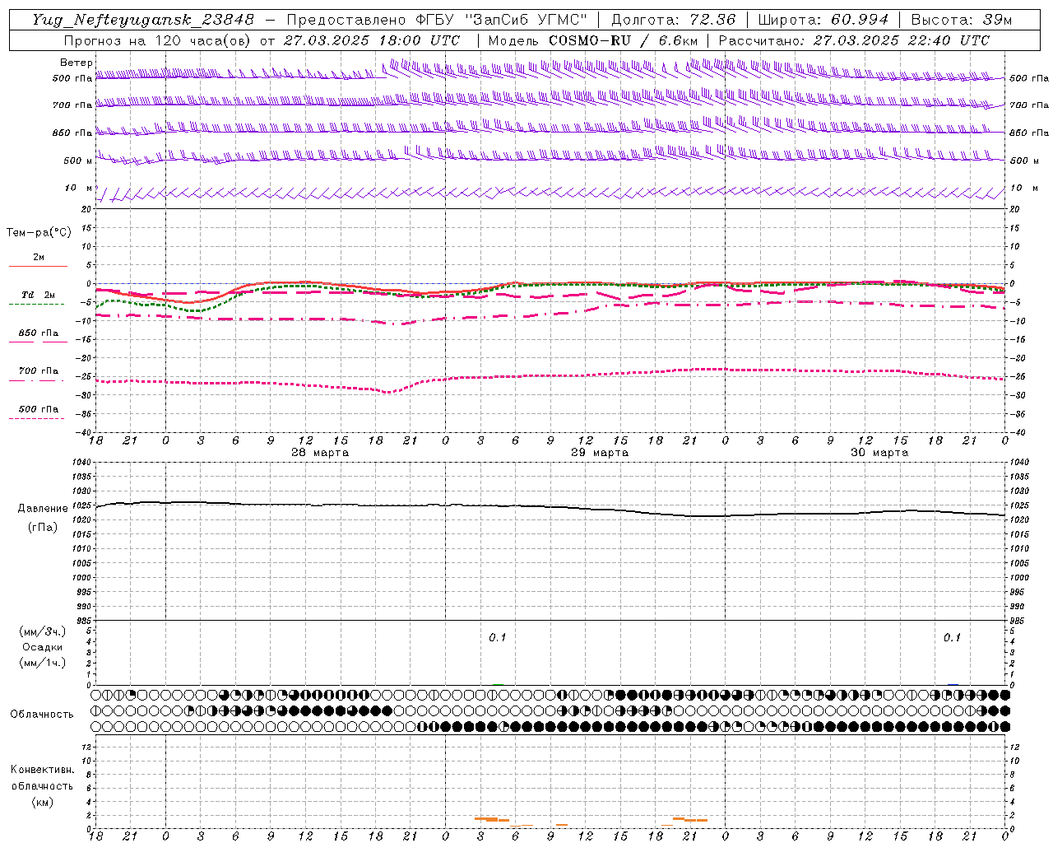The height and width of the screenshot is (843, 1053).
Task: Click the Долгота: 72.36 header field
Action: pos(674,20)
